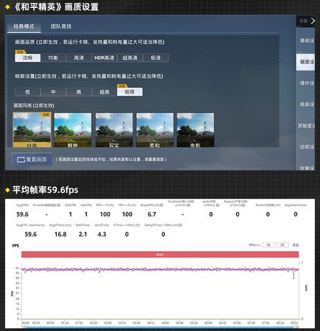
Task: Switch to 团队竞技 tab
Action: pos(61,26)
